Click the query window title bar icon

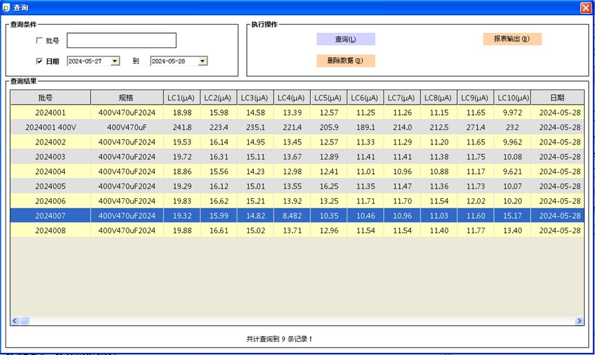6,7
